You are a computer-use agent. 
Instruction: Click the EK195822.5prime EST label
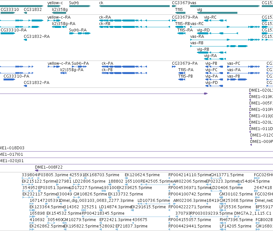(81, 226)
